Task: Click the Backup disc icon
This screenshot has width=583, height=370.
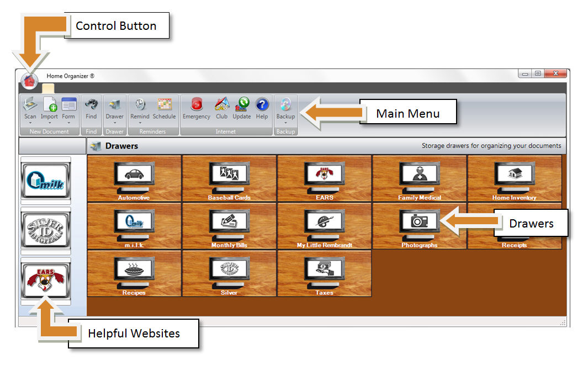Action: coord(285,104)
